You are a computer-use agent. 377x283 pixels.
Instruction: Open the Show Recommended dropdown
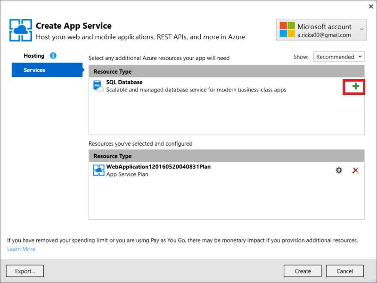338,57
